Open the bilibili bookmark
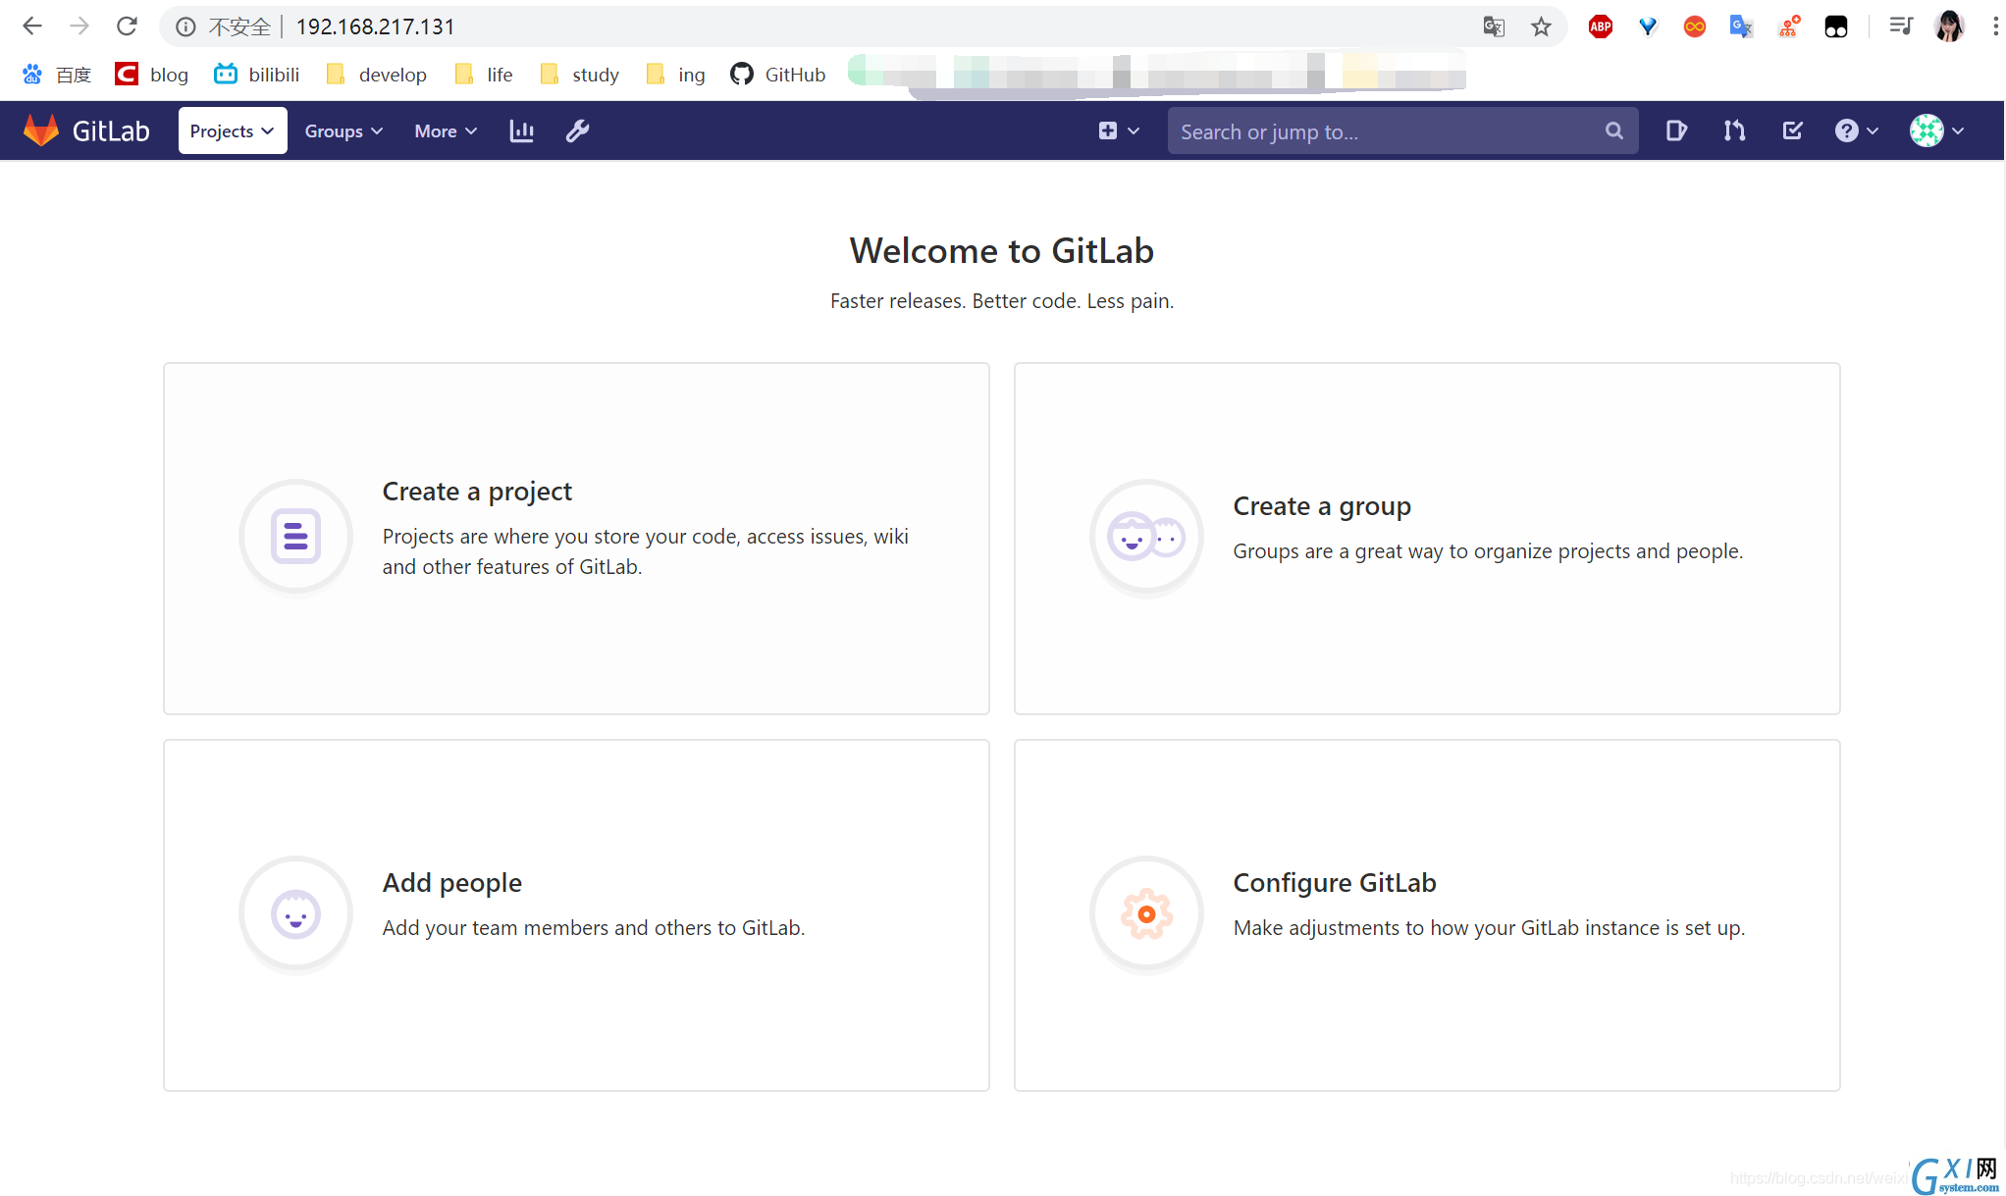Image resolution: width=2006 pixels, height=1196 pixels. pos(257,75)
